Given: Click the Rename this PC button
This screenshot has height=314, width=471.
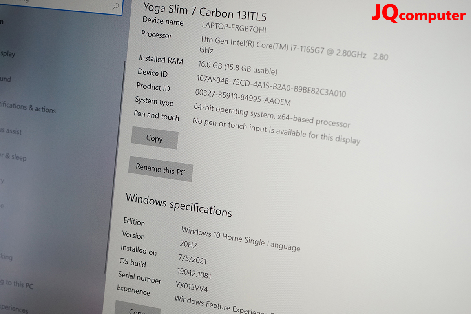Looking at the screenshot, I should 160,169.
